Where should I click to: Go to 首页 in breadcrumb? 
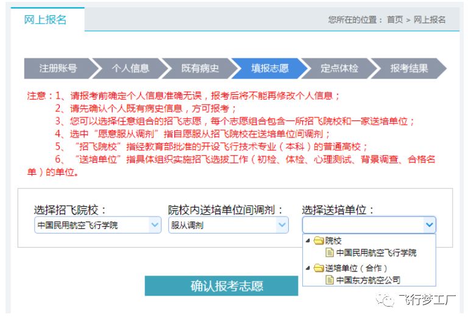point(395,20)
